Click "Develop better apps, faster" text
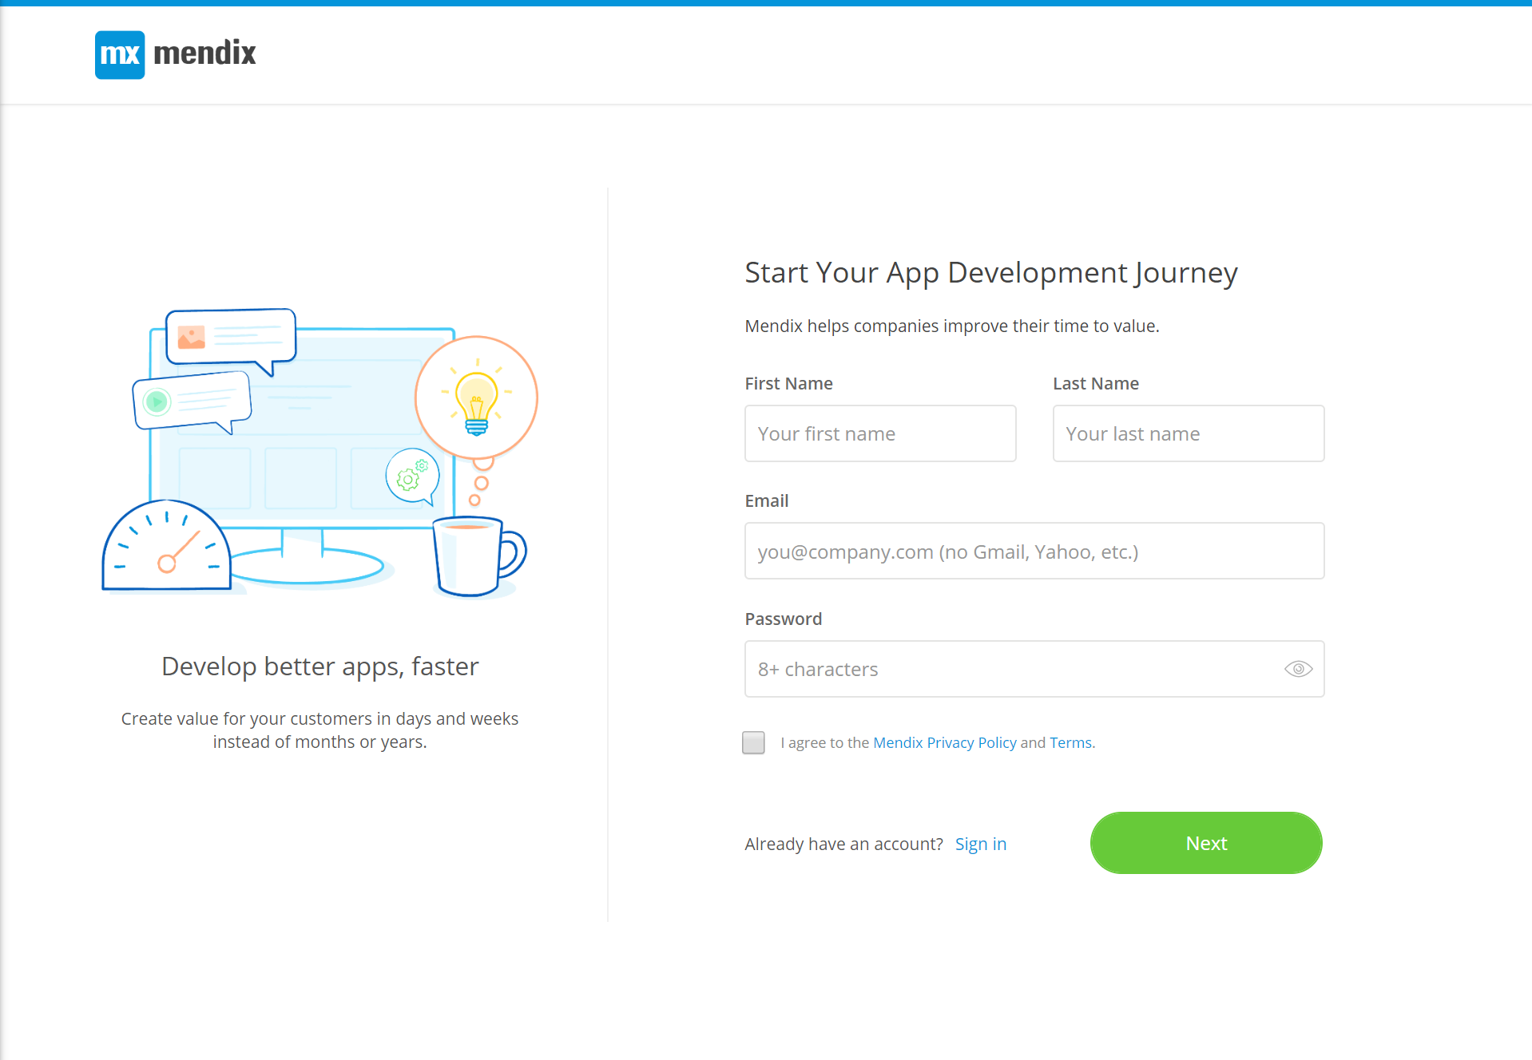This screenshot has height=1060, width=1532. (320, 666)
